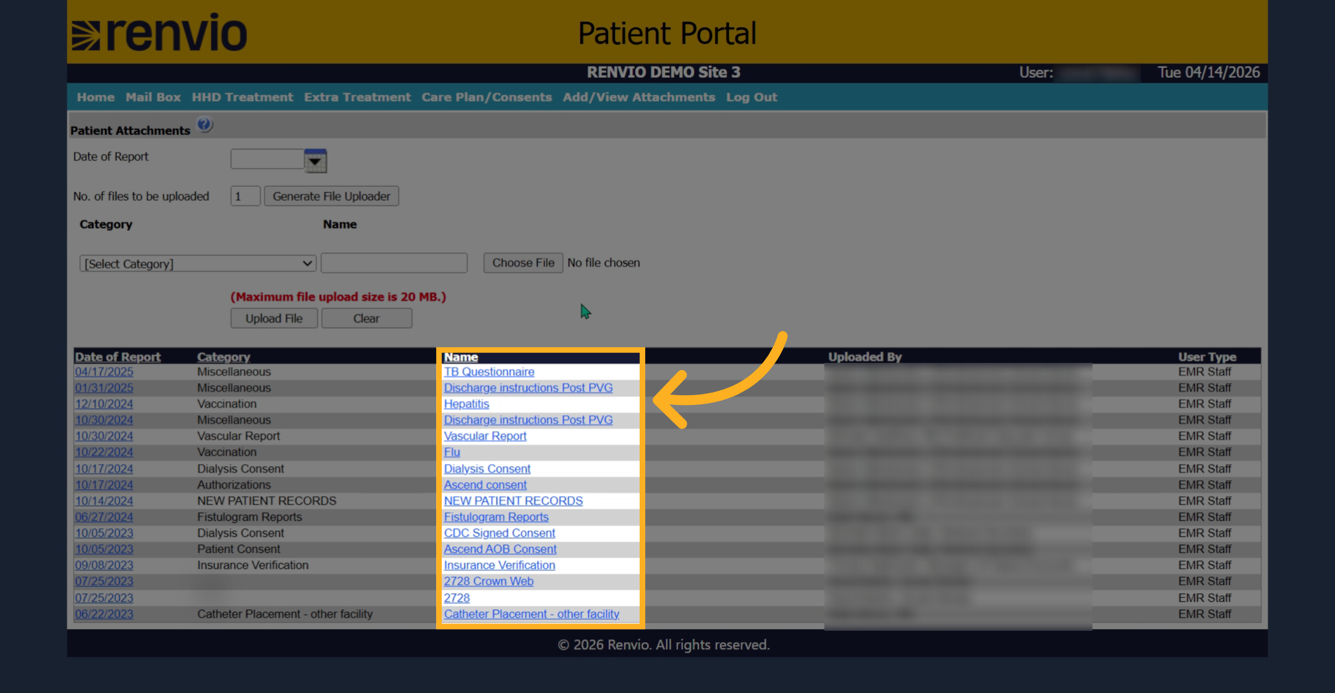Open Ascend AOB Consent link

(x=500, y=550)
